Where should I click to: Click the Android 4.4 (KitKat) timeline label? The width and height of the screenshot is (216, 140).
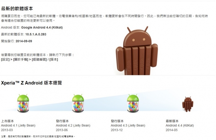click(180, 125)
